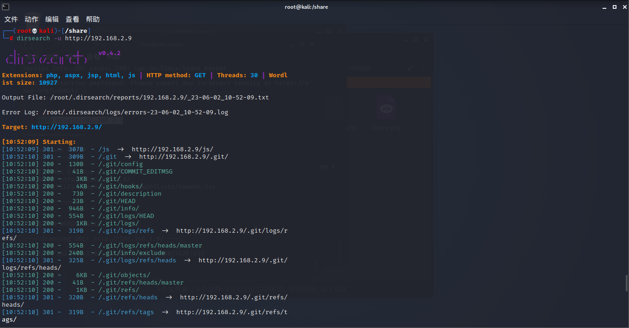Image resolution: width=629 pixels, height=328 pixels.
Task: Open the 文件 menu
Action: (11, 19)
